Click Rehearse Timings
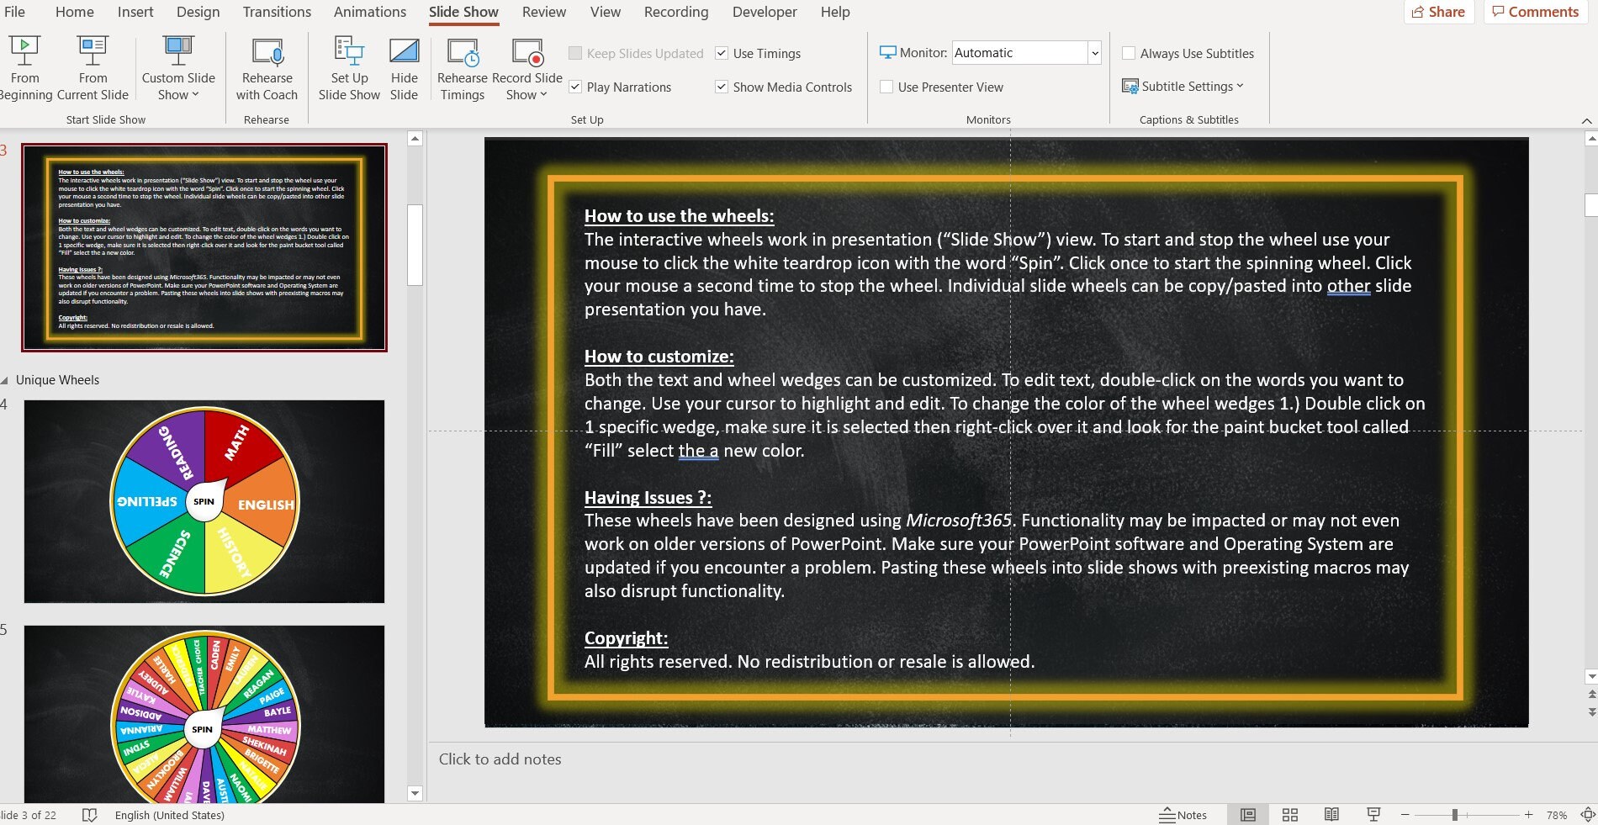Viewport: 1598px width, 825px height. tap(463, 67)
